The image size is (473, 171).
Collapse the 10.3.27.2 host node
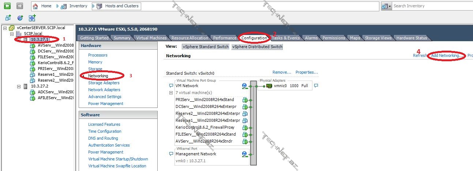click(19, 86)
